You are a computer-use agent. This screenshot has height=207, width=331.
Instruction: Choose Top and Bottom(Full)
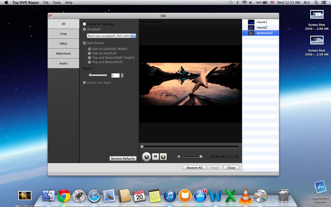click(89, 62)
